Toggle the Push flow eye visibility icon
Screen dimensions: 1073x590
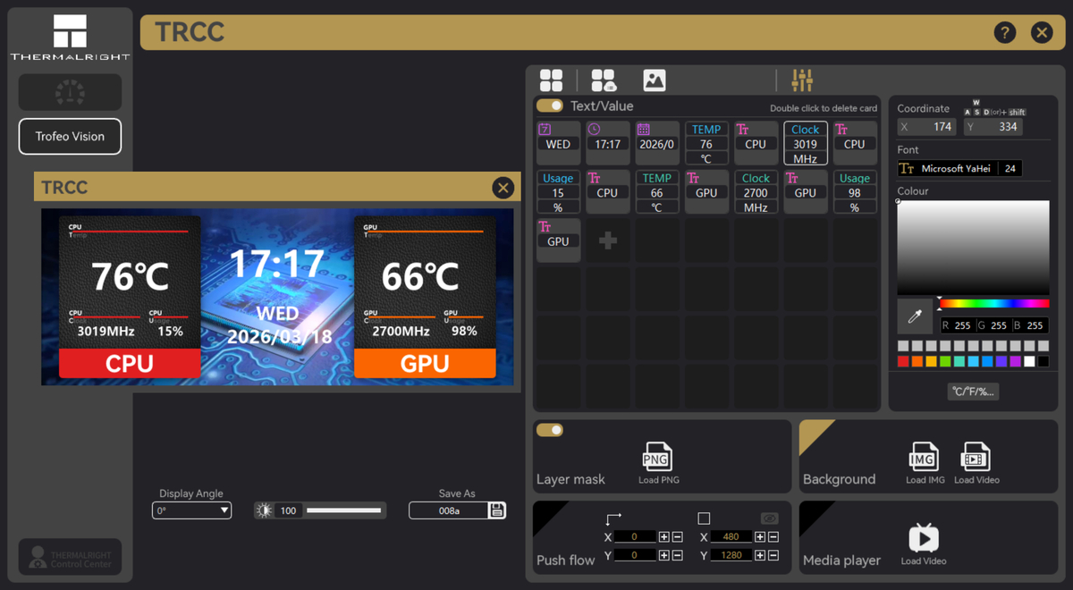[x=769, y=518]
